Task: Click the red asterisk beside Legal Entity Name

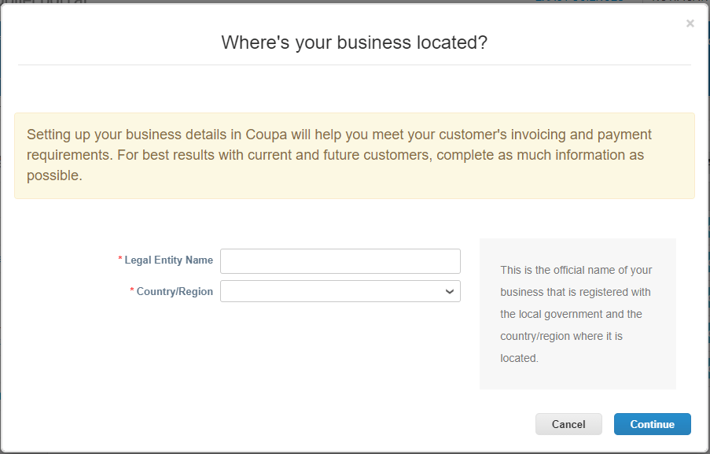Action: coord(120,260)
